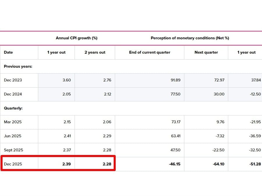262x196 pixels.
Task: Click the 2 years out column header
Action: 95,52
